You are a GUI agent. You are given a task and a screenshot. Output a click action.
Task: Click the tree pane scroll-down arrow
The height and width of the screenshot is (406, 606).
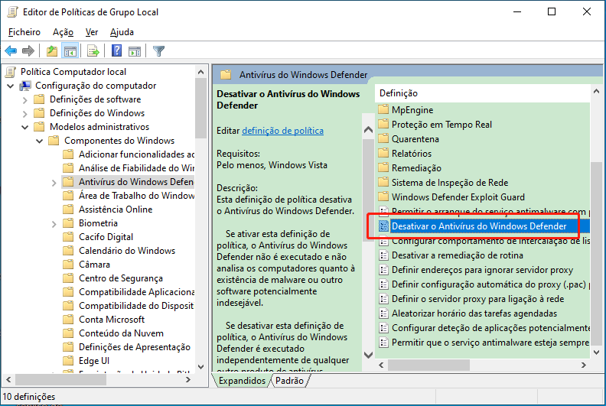pos(200,366)
